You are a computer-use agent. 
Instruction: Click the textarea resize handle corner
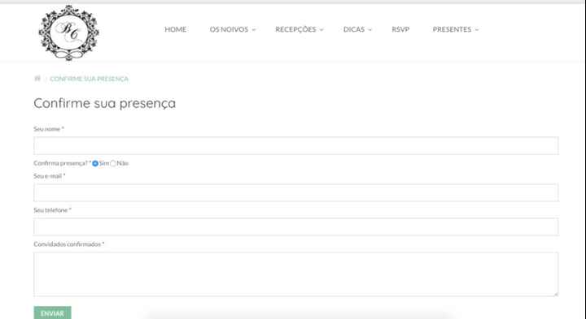click(556, 294)
